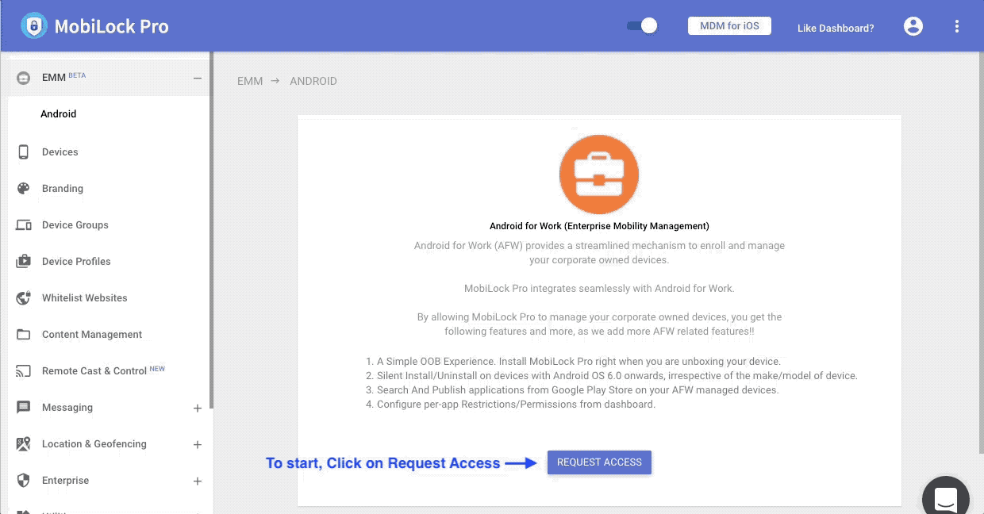Click the MDM for iOS button
984x514 pixels.
tap(729, 26)
